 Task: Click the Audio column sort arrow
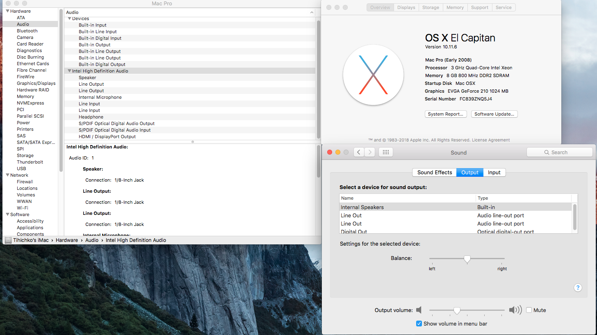312,12
